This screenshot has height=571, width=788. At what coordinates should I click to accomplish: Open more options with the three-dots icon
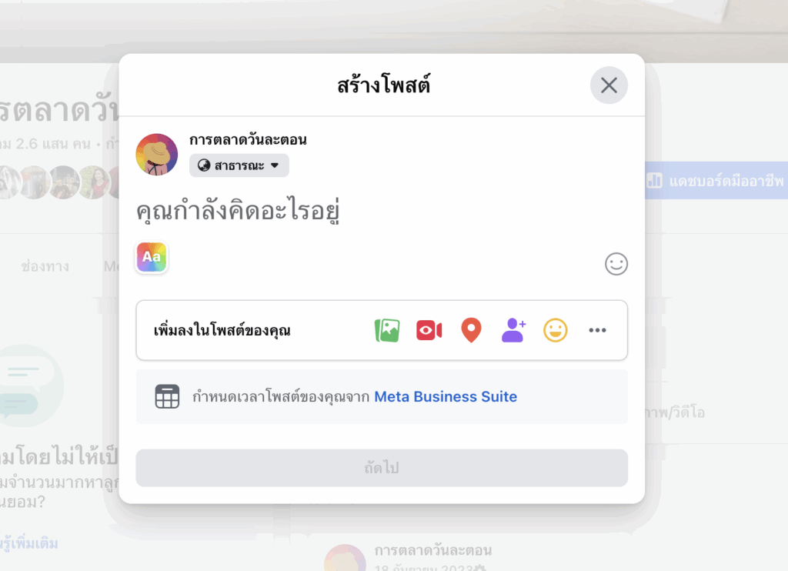pyautogui.click(x=597, y=330)
